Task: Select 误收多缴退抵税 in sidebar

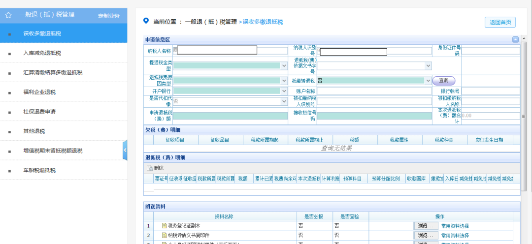Action: click(64, 33)
